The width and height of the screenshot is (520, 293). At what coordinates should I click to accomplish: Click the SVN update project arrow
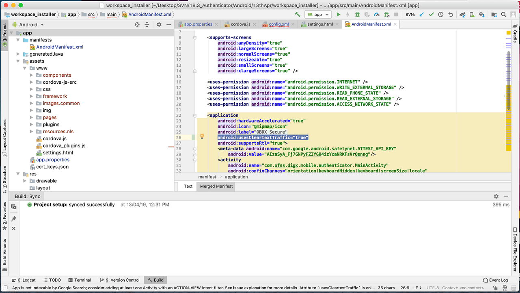point(421,15)
